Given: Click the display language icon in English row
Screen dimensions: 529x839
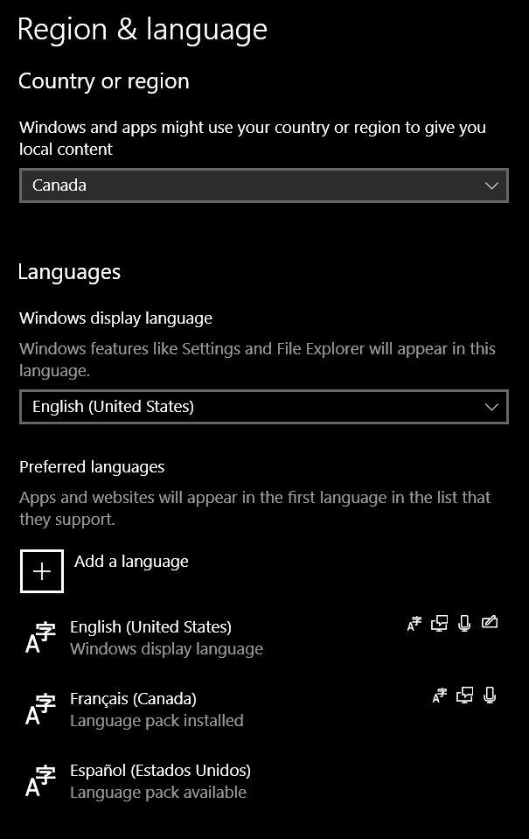Looking at the screenshot, I should click(x=414, y=624).
